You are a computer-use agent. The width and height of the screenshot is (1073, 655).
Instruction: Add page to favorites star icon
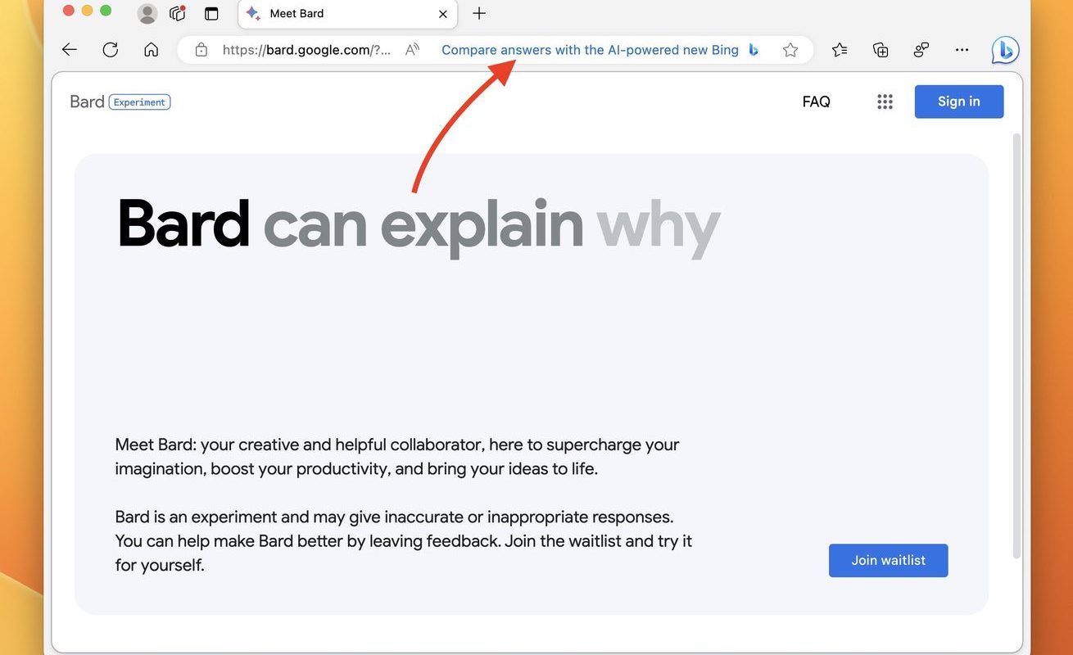pyautogui.click(x=790, y=50)
